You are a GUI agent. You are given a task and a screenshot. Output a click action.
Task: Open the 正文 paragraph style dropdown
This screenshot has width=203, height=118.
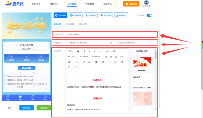click(71, 51)
